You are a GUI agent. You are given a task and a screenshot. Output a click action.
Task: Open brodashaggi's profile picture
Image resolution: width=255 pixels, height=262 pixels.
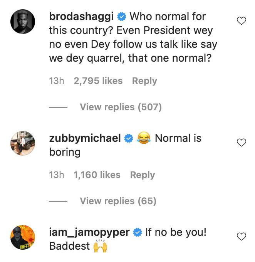coord(23,21)
